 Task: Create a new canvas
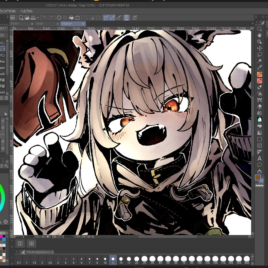[x=21, y=18]
